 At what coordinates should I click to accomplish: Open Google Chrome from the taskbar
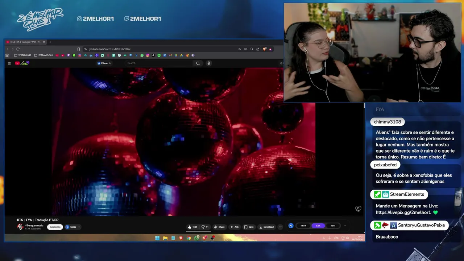(x=189, y=238)
